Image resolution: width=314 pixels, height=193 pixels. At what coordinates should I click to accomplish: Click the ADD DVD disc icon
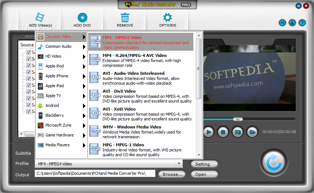[82, 18]
